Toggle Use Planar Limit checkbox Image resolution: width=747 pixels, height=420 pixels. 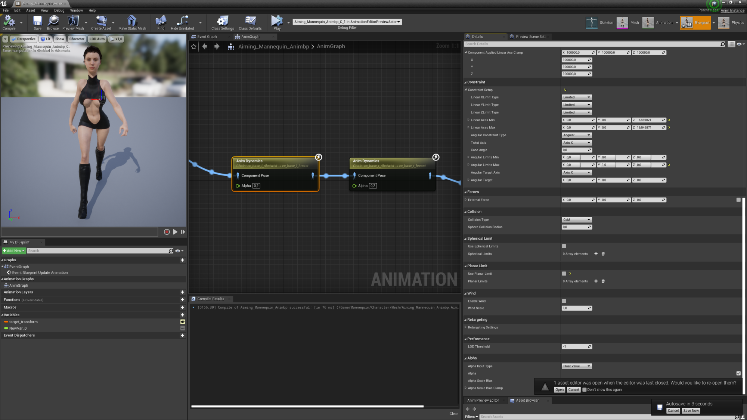coord(564,274)
